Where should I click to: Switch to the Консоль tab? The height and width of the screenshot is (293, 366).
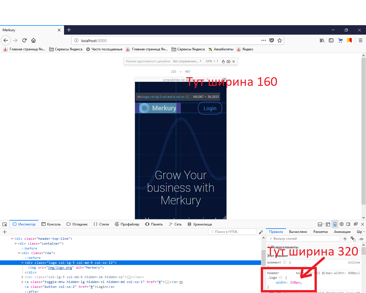point(51,224)
